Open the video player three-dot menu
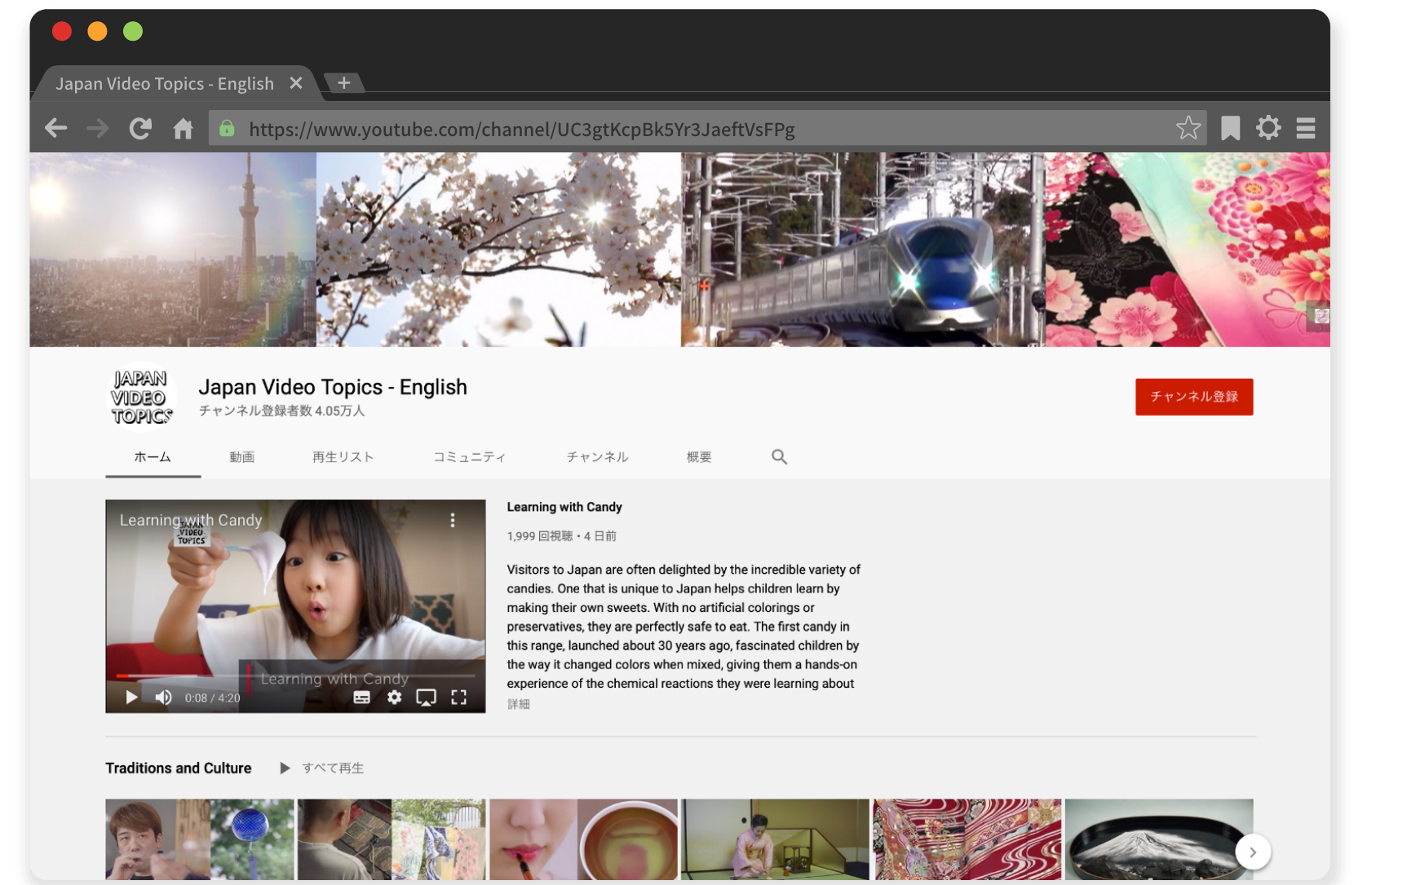Screen dimensions: 1407x885 point(453,520)
